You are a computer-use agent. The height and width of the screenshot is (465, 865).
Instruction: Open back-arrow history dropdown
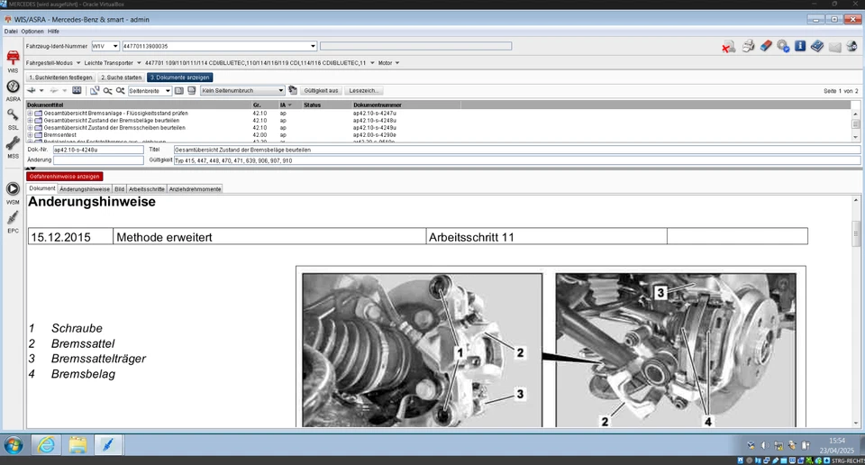coord(41,90)
